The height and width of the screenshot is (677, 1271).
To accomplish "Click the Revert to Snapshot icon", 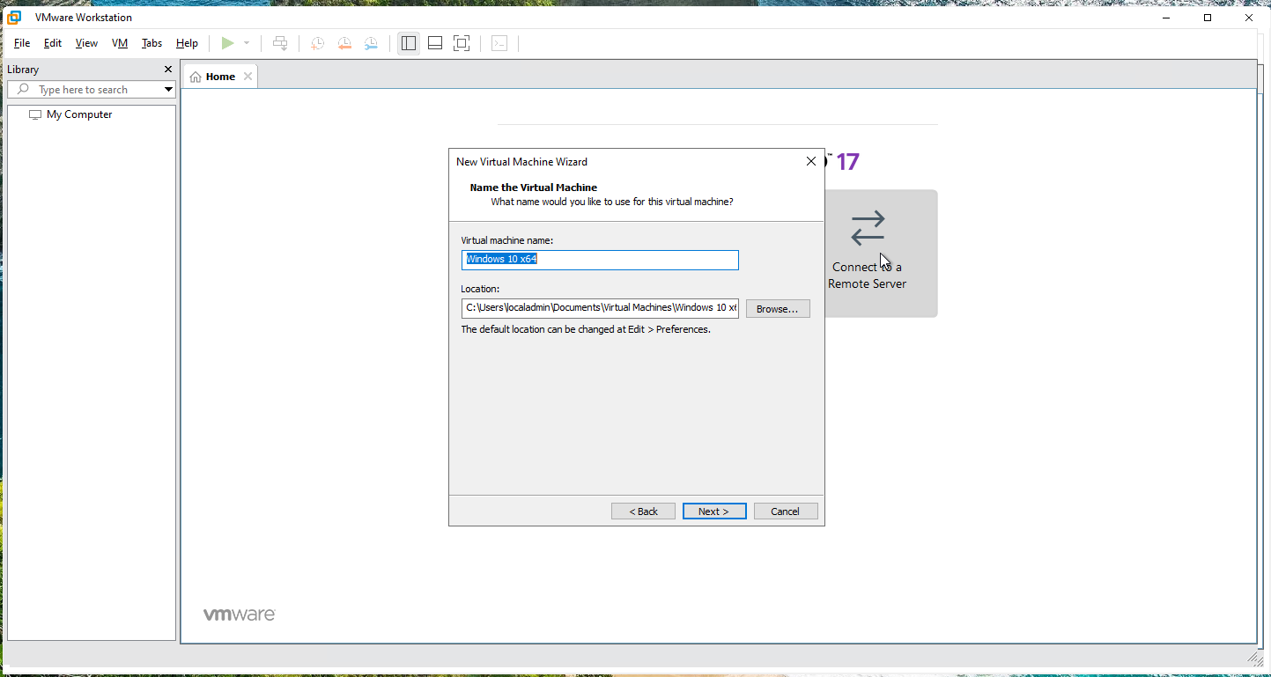I will [344, 43].
